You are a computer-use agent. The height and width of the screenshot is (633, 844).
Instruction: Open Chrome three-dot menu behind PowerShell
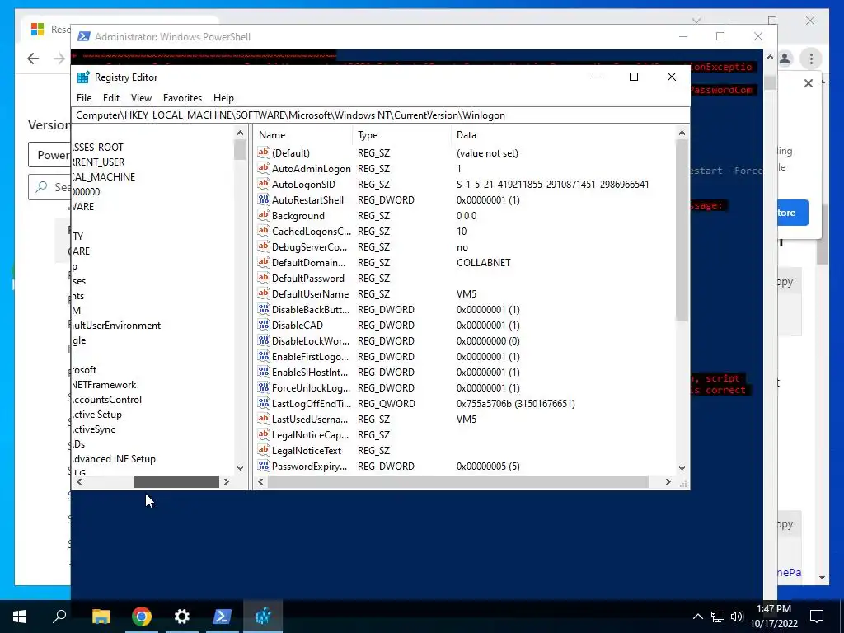[x=811, y=59]
